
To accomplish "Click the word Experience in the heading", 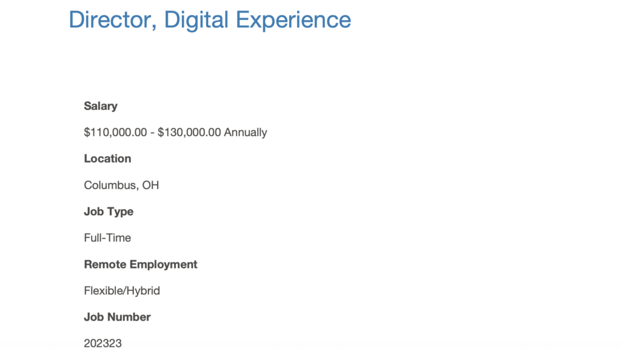I will click(x=294, y=19).
